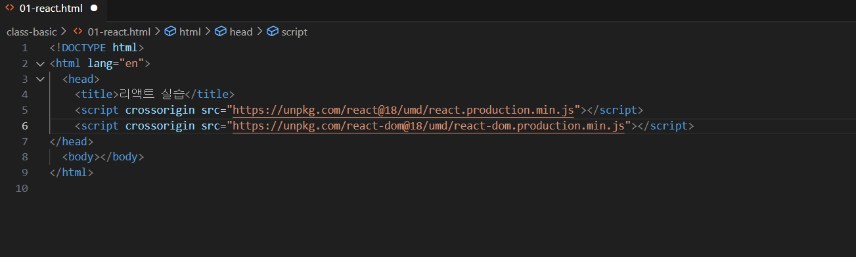The image size is (856, 257).
Task: Collapse the html tag fold arrow
Action: (x=40, y=64)
